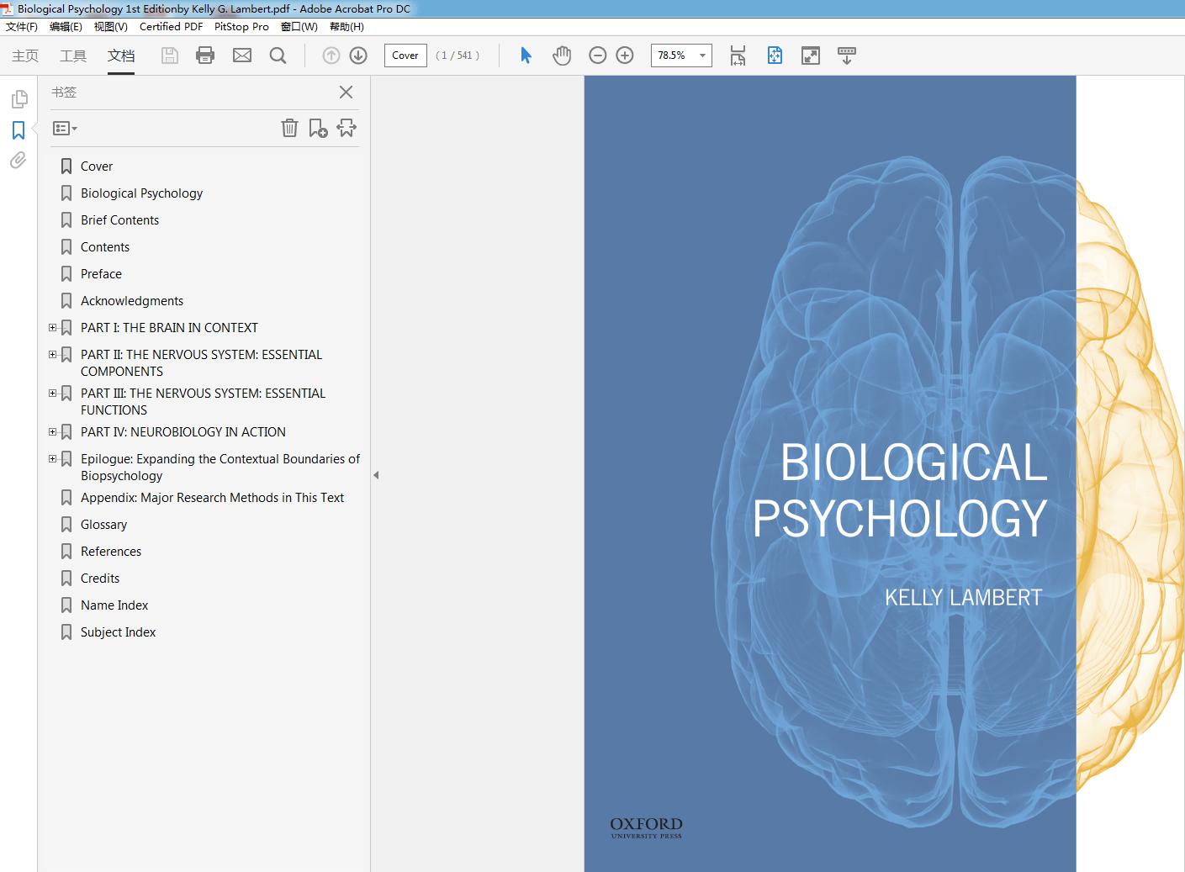The height and width of the screenshot is (872, 1185).
Task: Jump to the Glossary bookmark
Action: pos(103,525)
